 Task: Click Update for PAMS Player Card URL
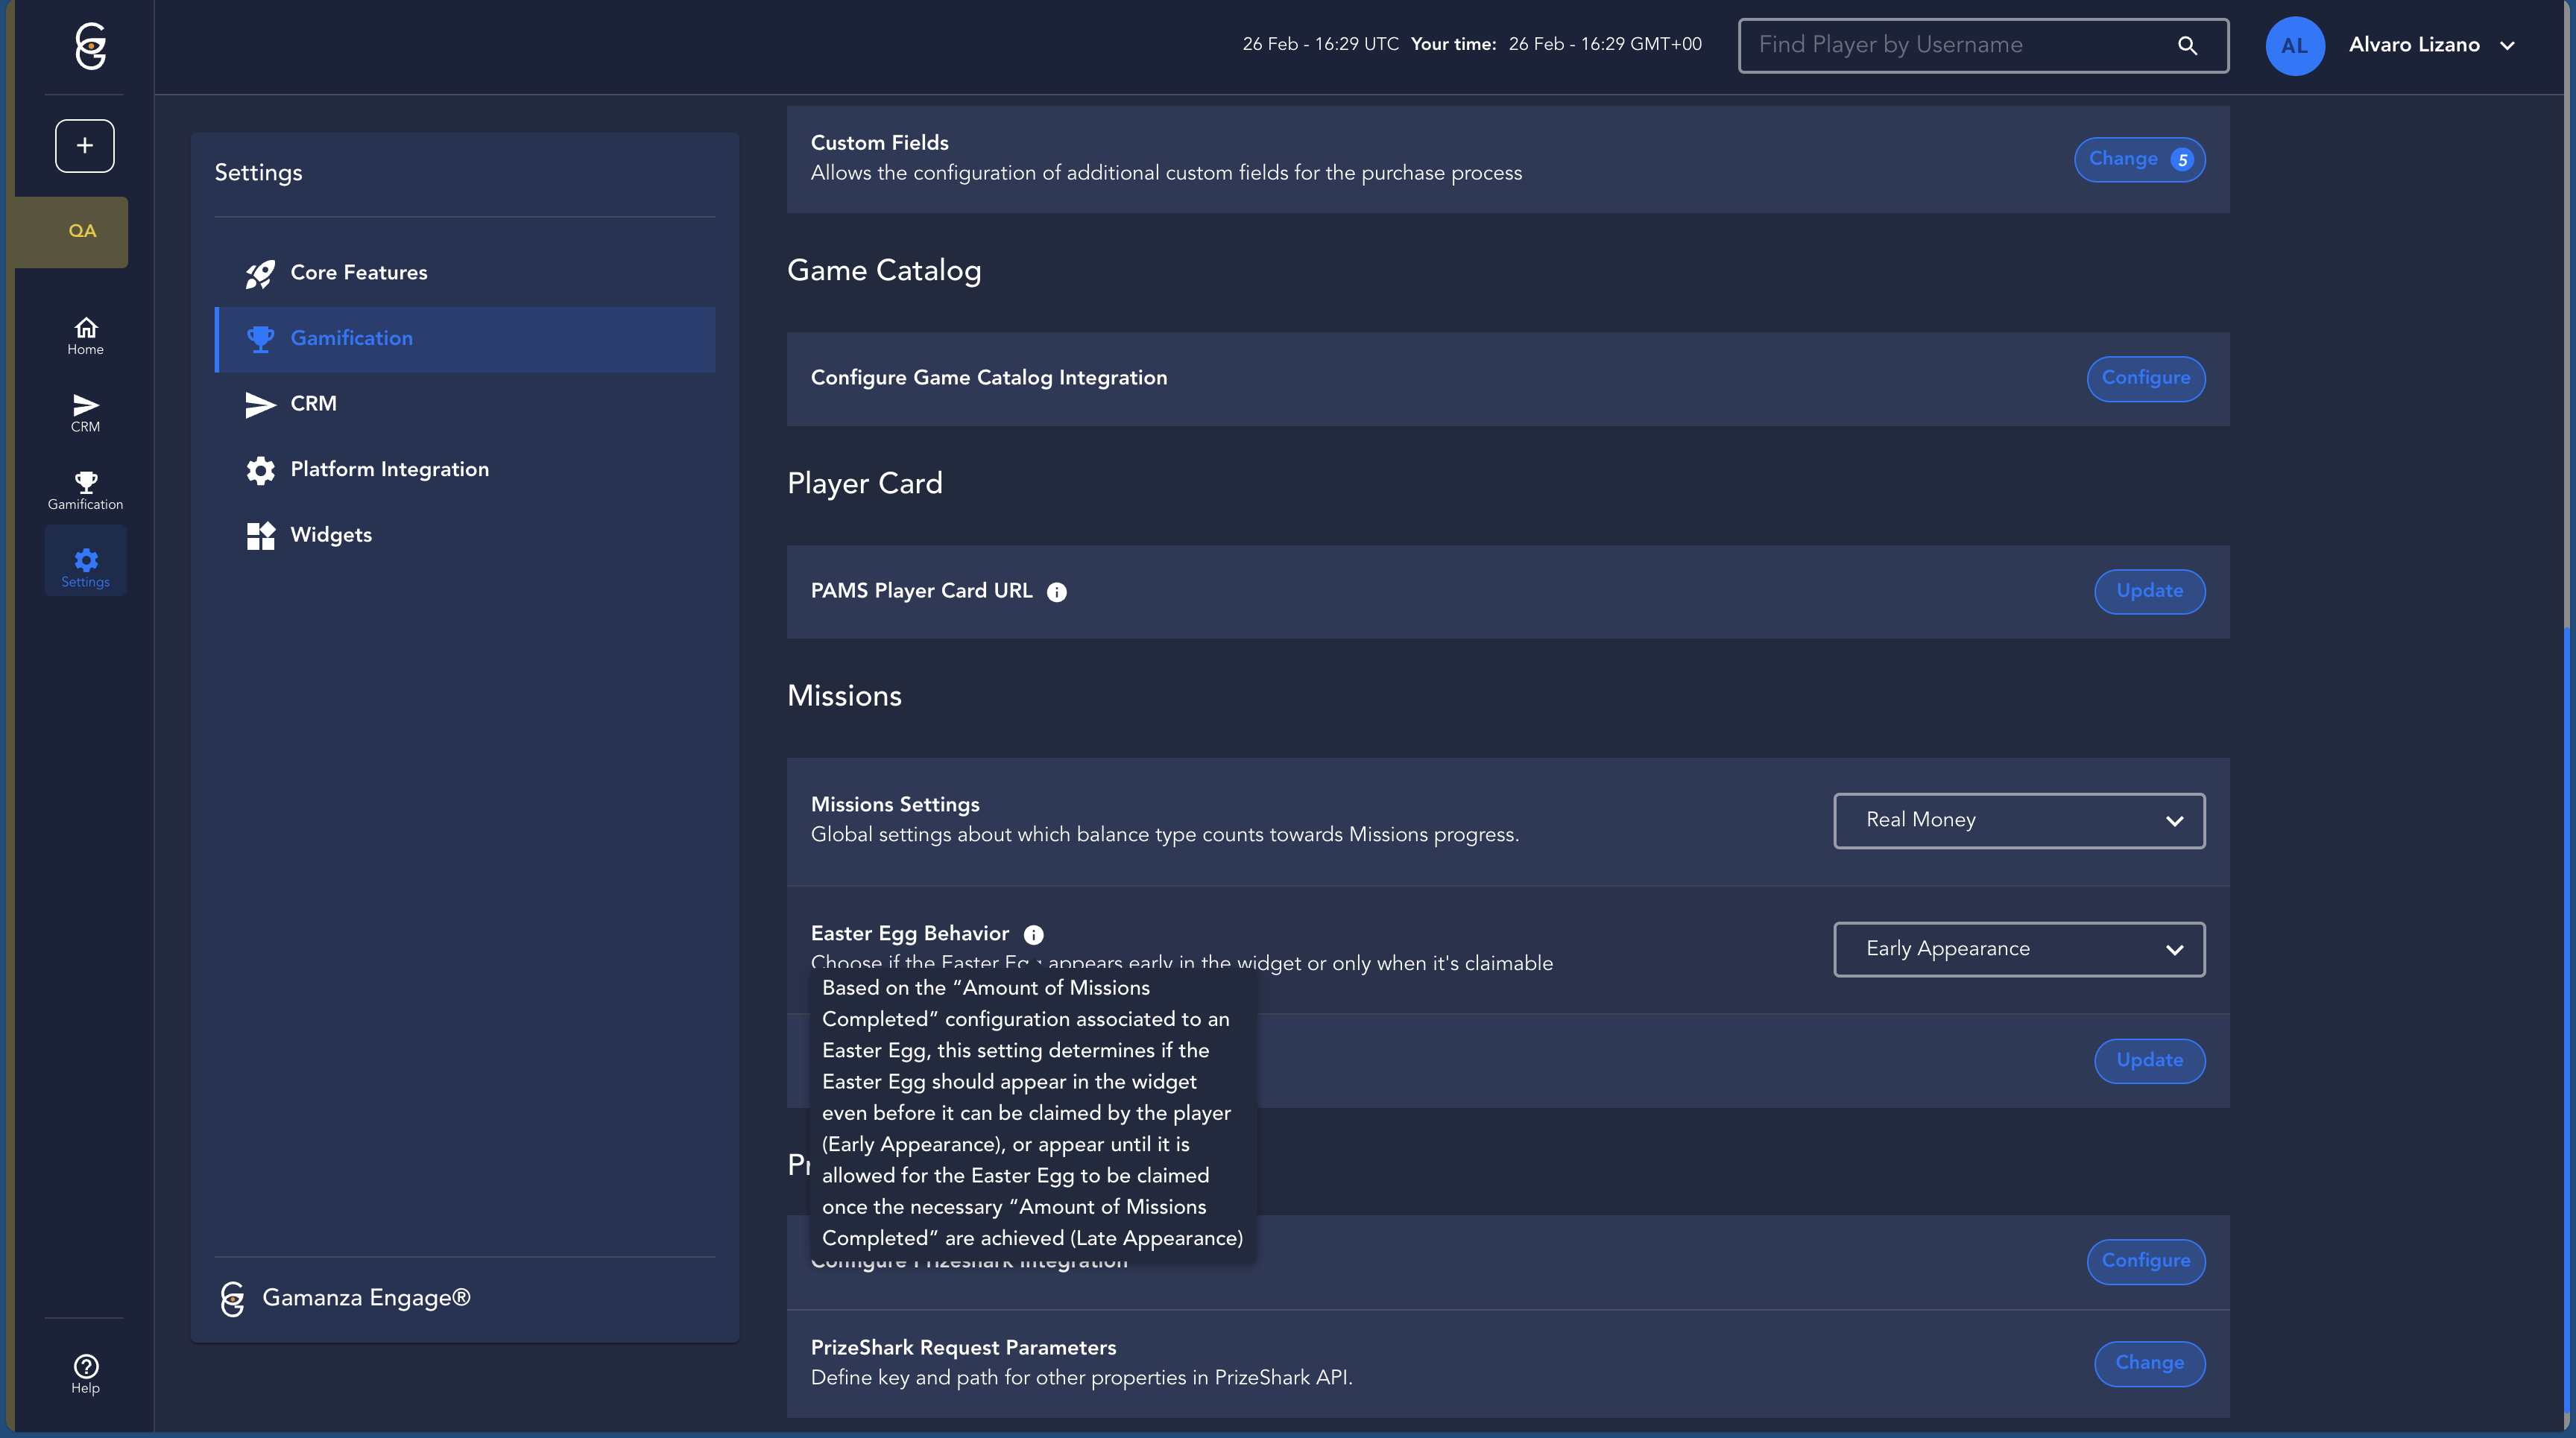coord(2149,592)
